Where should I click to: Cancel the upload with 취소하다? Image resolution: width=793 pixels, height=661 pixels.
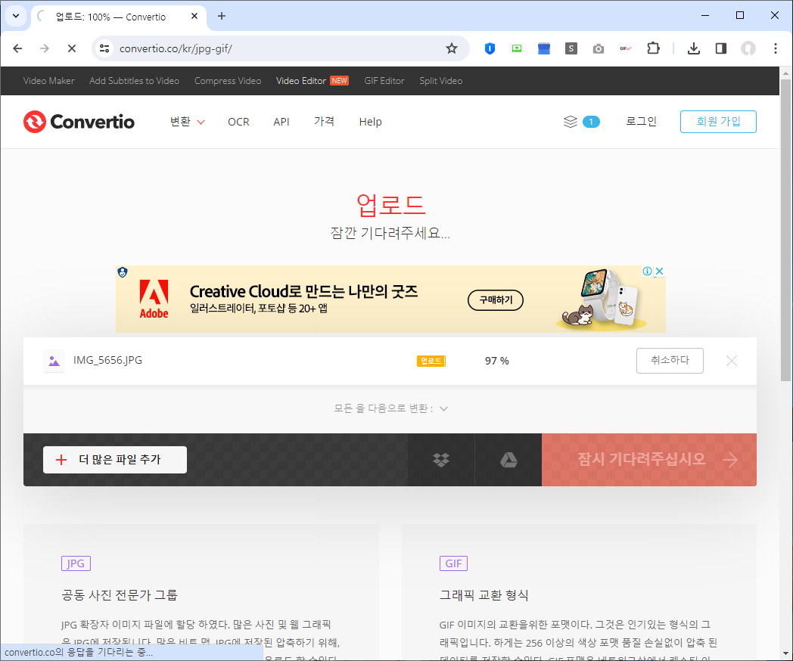(669, 361)
